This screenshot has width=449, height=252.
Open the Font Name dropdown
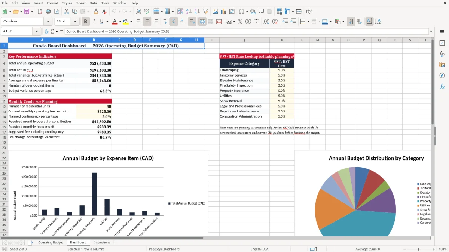point(48,22)
